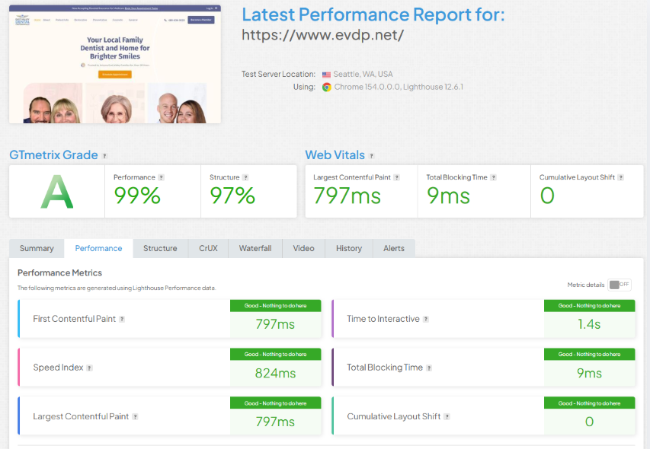Open Cumulative Layout Shift help in Web Vitals box
Viewport: 650px width, 449px height.
click(x=620, y=177)
